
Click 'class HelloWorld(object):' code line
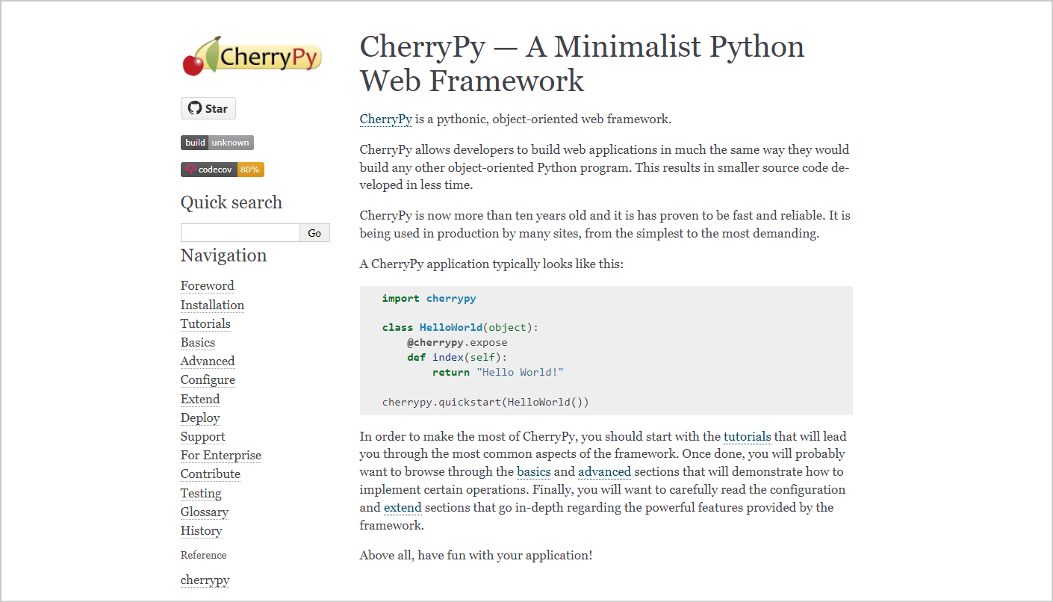point(460,327)
